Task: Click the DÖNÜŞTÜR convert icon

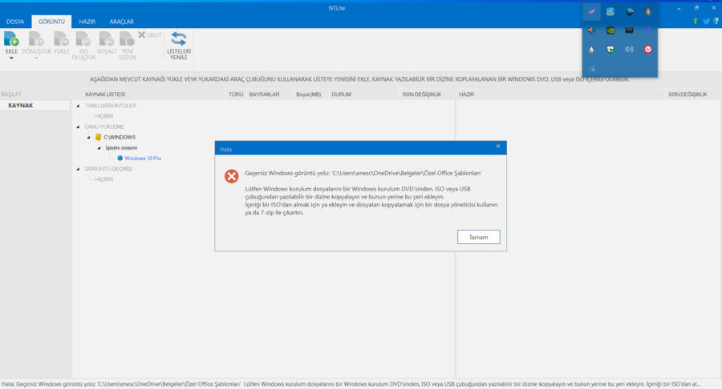Action: point(36,39)
